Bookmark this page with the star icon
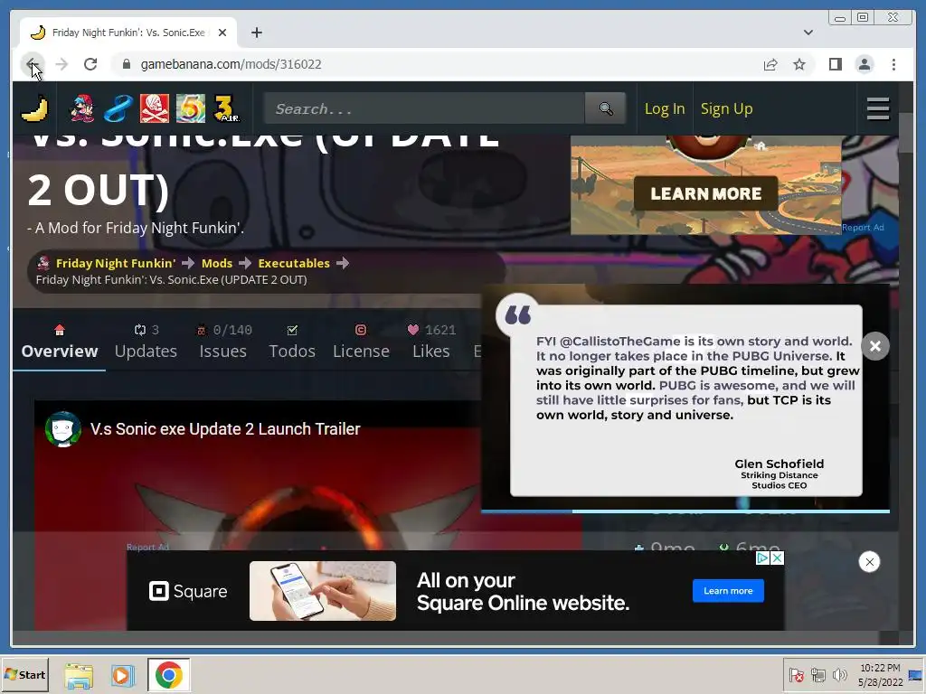The width and height of the screenshot is (926, 694). tap(799, 64)
